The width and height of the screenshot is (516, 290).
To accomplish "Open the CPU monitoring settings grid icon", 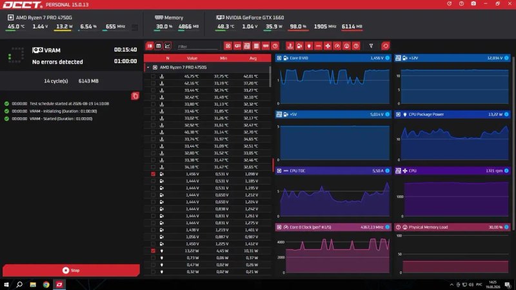I will tap(135, 27).
